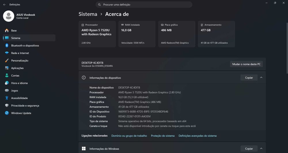The width and height of the screenshot is (288, 153).
Task: Click Vivobook Go E1504FA_E1504FA model text
Action: 97,66
